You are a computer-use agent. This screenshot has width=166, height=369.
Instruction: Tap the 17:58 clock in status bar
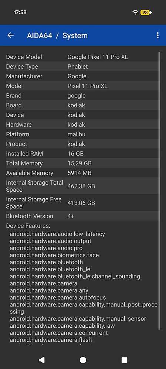tap(20, 13)
